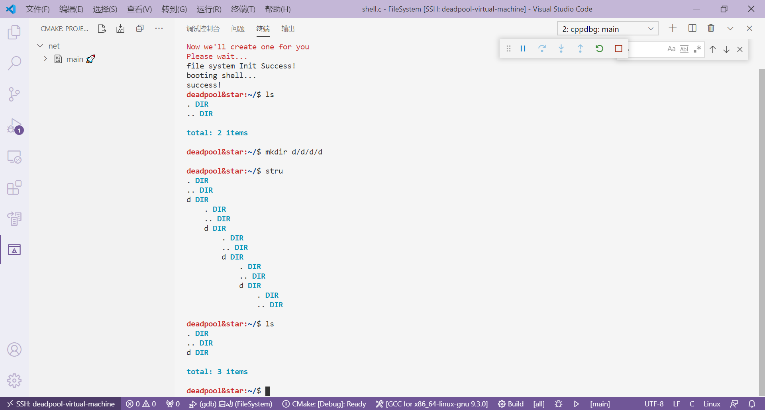This screenshot has height=410, width=765.
Task: Toggle match case in find widget
Action: pos(671,49)
